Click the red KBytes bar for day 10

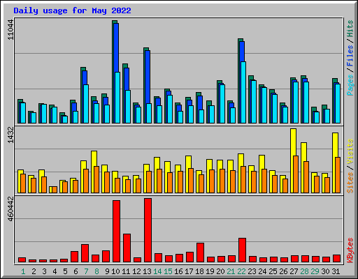pos(116,232)
